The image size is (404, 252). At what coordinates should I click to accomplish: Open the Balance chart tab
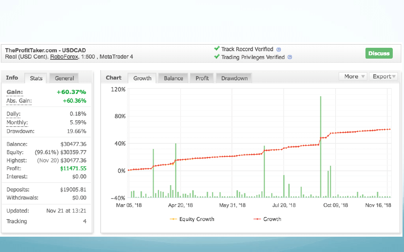174,78
